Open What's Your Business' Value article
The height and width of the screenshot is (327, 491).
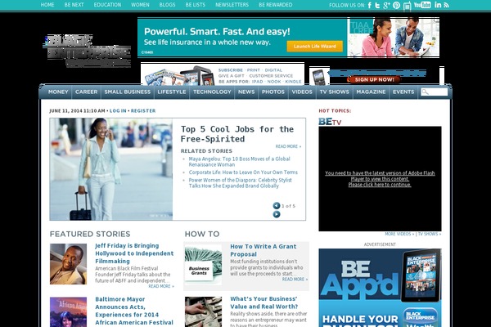click(264, 302)
